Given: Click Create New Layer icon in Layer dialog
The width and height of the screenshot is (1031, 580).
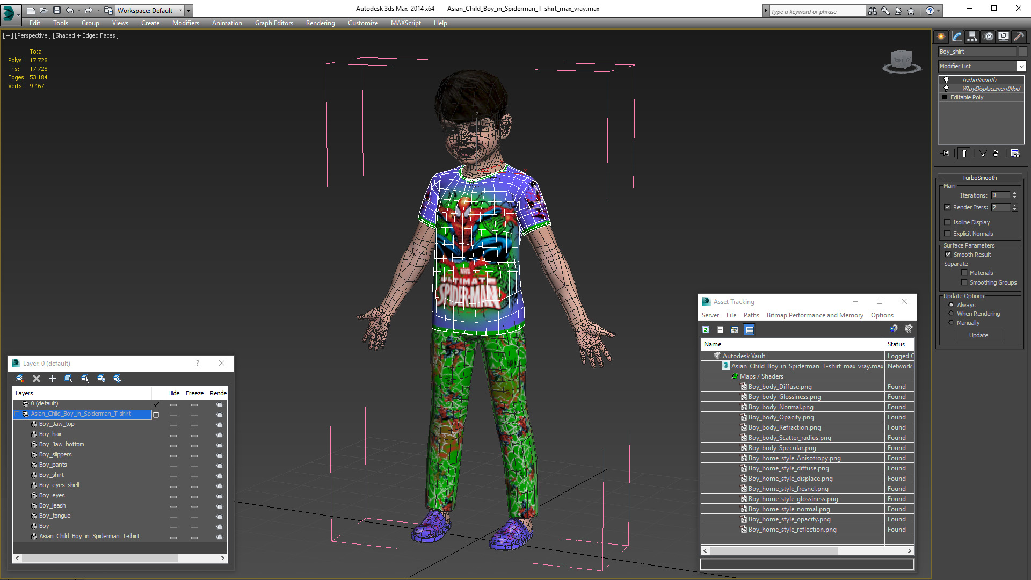Looking at the screenshot, I should 20,379.
